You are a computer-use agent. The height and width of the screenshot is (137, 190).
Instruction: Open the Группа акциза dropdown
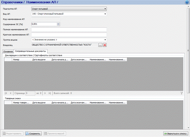point(69,40)
